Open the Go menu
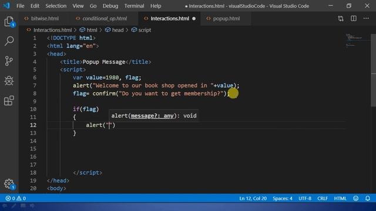The width and height of the screenshot is (376, 211). point(93,6)
